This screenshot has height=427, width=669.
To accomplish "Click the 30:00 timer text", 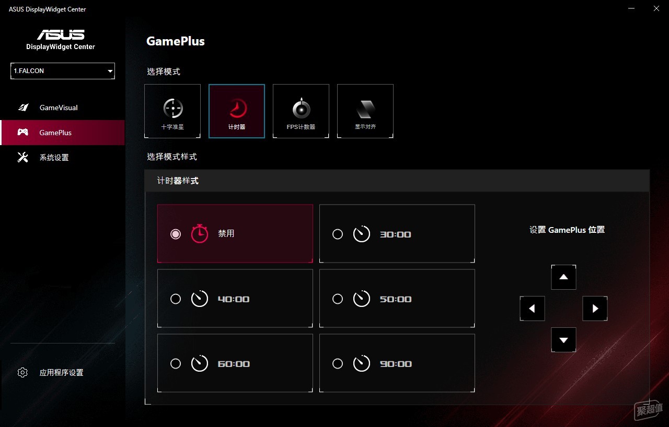I will (396, 234).
